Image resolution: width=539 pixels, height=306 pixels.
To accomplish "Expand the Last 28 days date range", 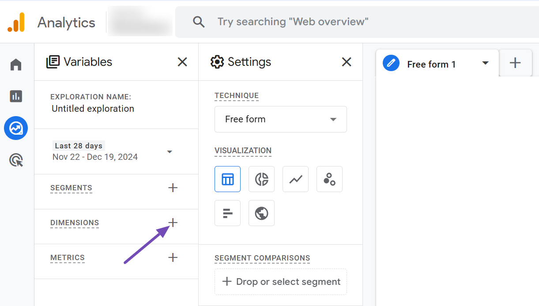I will [x=170, y=152].
